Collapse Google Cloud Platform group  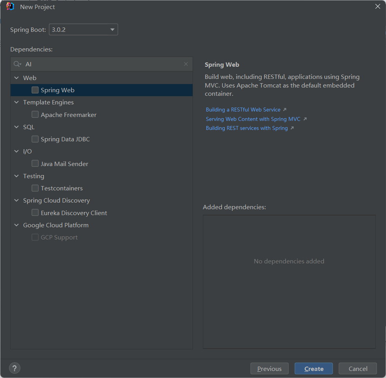(x=16, y=225)
